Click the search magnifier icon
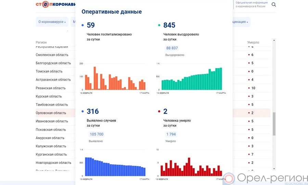Image resolution: width=308 pixels, height=185 pixels. point(274,4)
